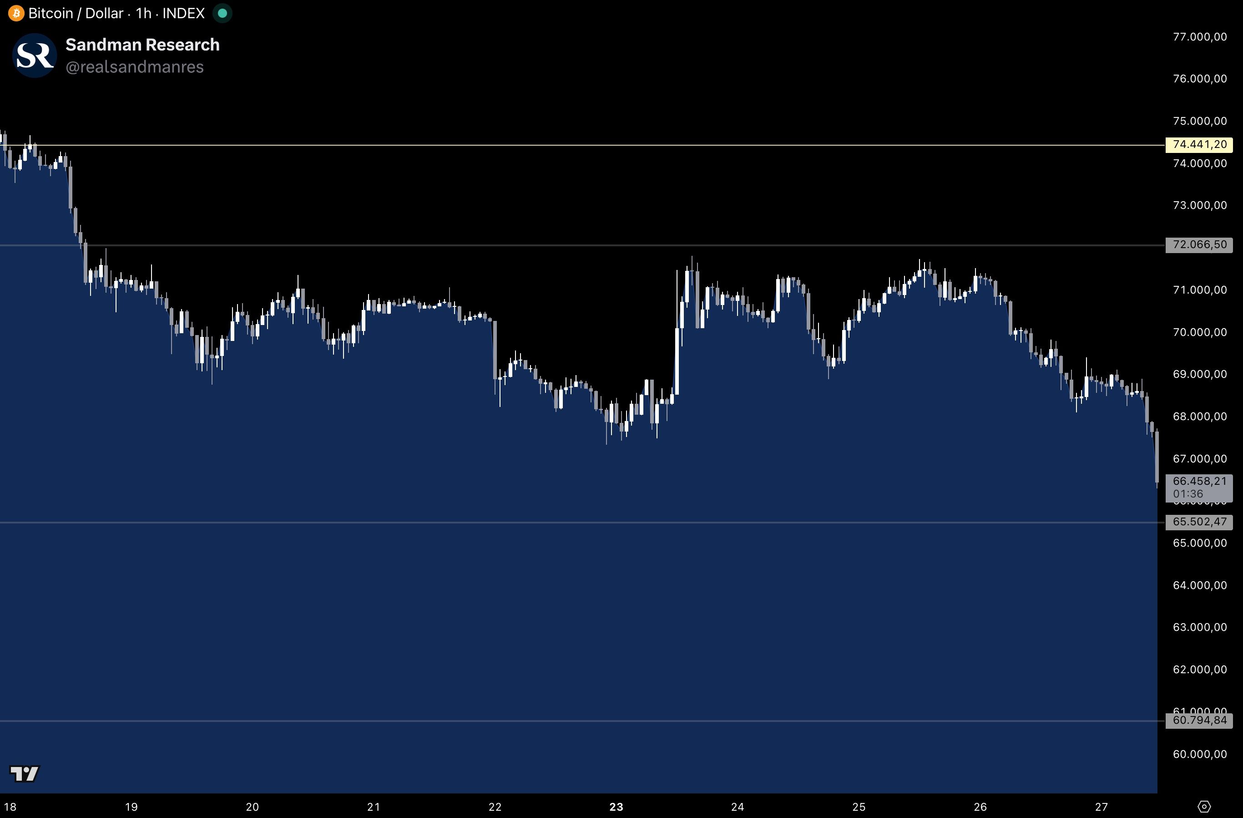Click date 26 on the time axis
Screen dimensions: 1243x818
980,807
